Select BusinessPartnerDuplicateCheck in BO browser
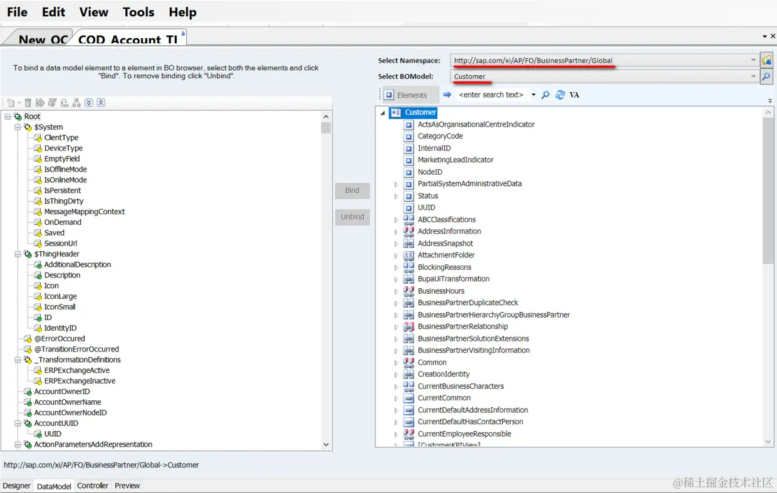 468,303
